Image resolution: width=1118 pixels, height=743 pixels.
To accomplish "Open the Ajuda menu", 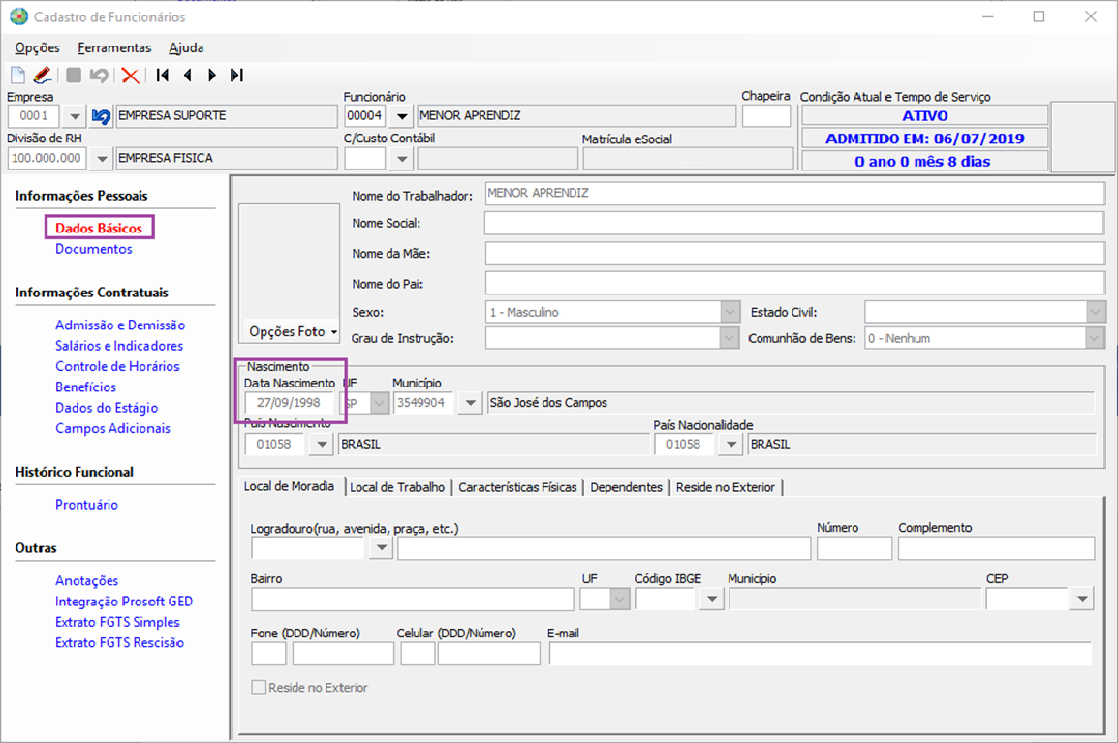I will coord(186,47).
